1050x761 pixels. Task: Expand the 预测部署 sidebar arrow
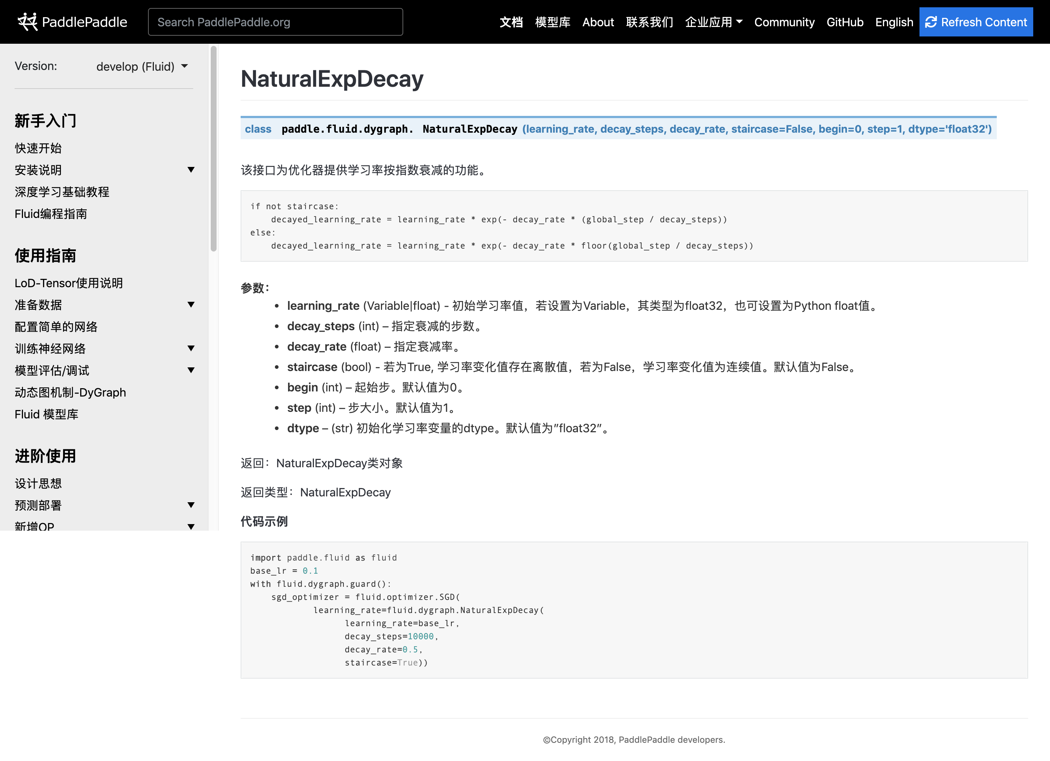191,505
